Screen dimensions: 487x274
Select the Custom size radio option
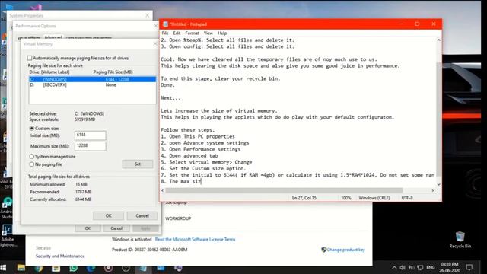coord(32,129)
